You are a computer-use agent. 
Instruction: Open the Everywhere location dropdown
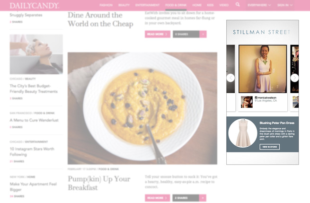[259, 5]
